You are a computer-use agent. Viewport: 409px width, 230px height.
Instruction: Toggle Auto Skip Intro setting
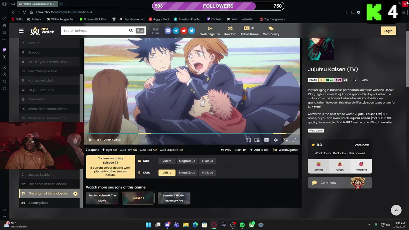172,150
